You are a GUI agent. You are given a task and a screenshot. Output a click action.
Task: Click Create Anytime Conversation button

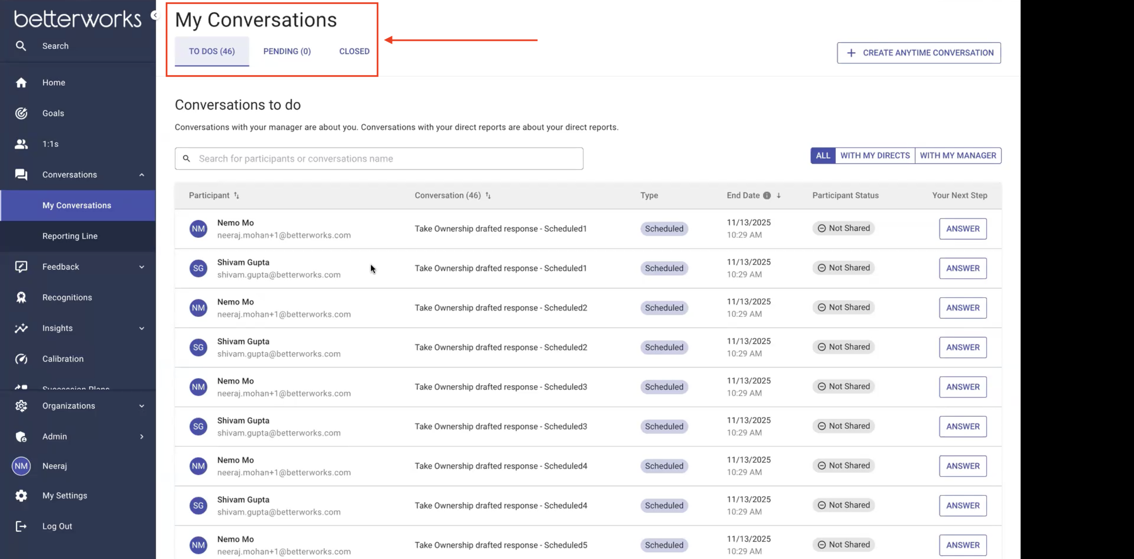(x=919, y=53)
